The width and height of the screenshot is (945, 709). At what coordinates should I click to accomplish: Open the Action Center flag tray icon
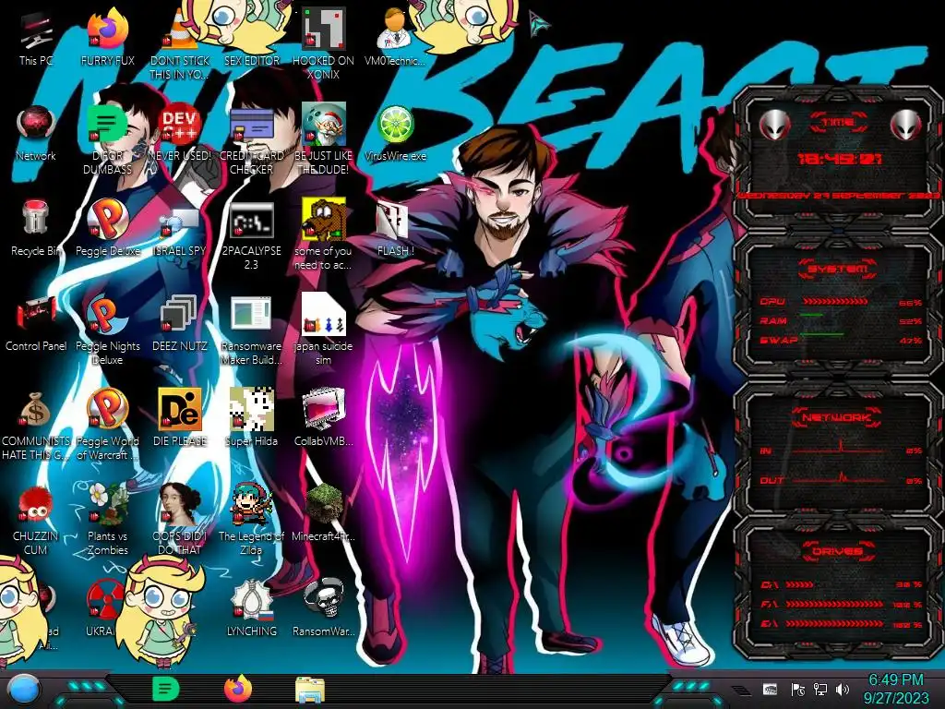[x=798, y=690]
